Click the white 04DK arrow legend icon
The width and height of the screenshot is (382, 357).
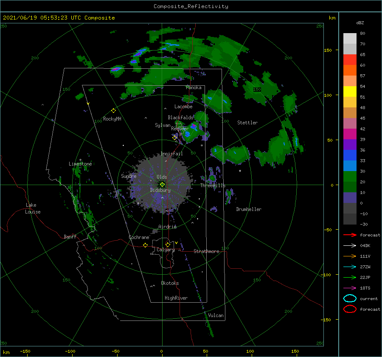click(x=350, y=246)
